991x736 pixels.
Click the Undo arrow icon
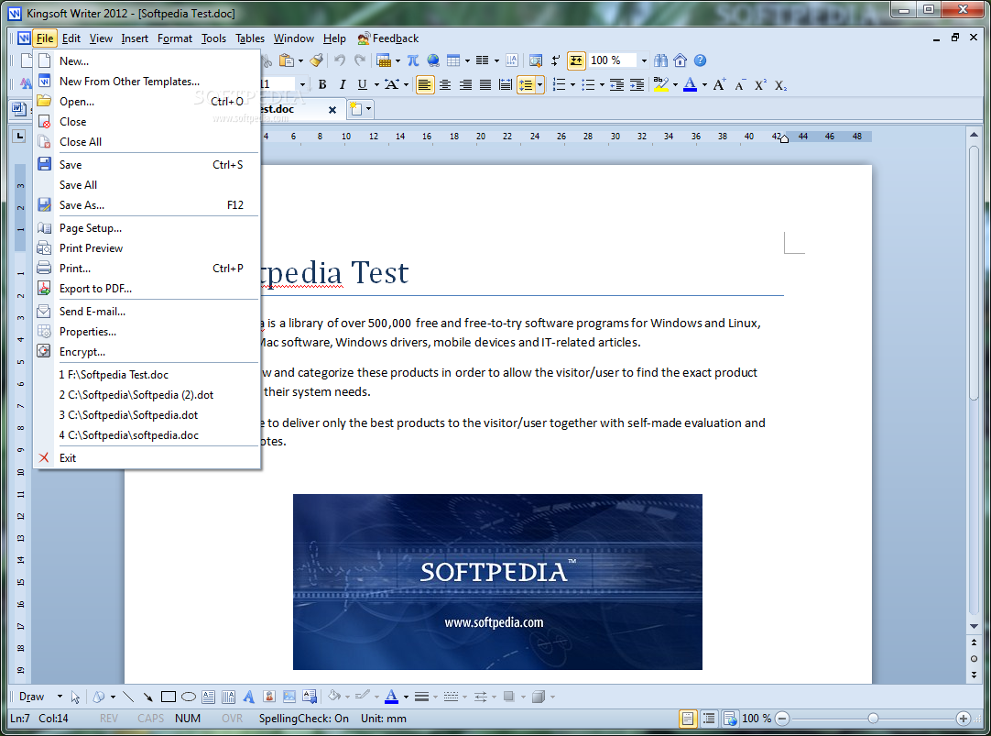340,60
